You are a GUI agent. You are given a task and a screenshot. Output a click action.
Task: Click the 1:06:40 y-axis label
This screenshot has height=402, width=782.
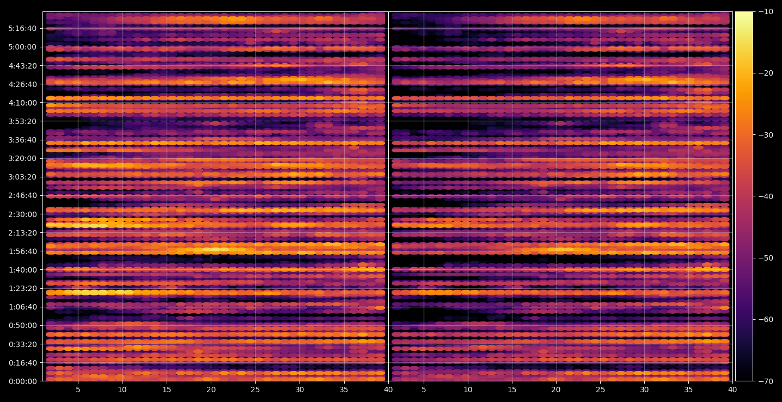[22, 307]
